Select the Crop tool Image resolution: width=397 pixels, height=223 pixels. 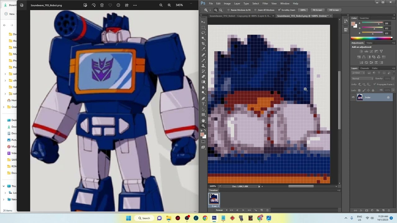[203, 44]
